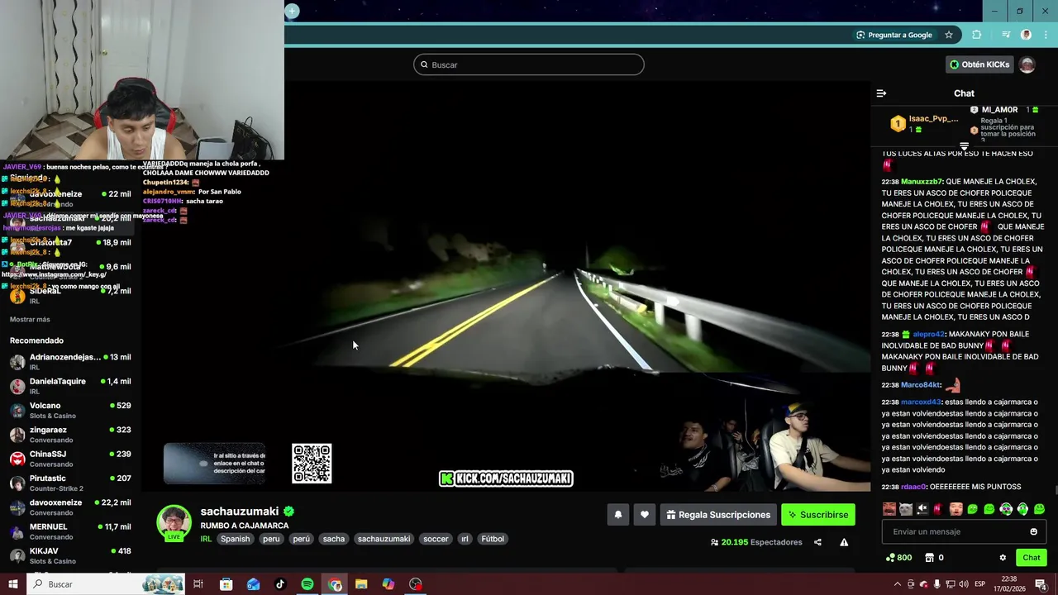1058x595 pixels.
Task: Switch to Chrome on taskbar
Action: [x=335, y=584]
